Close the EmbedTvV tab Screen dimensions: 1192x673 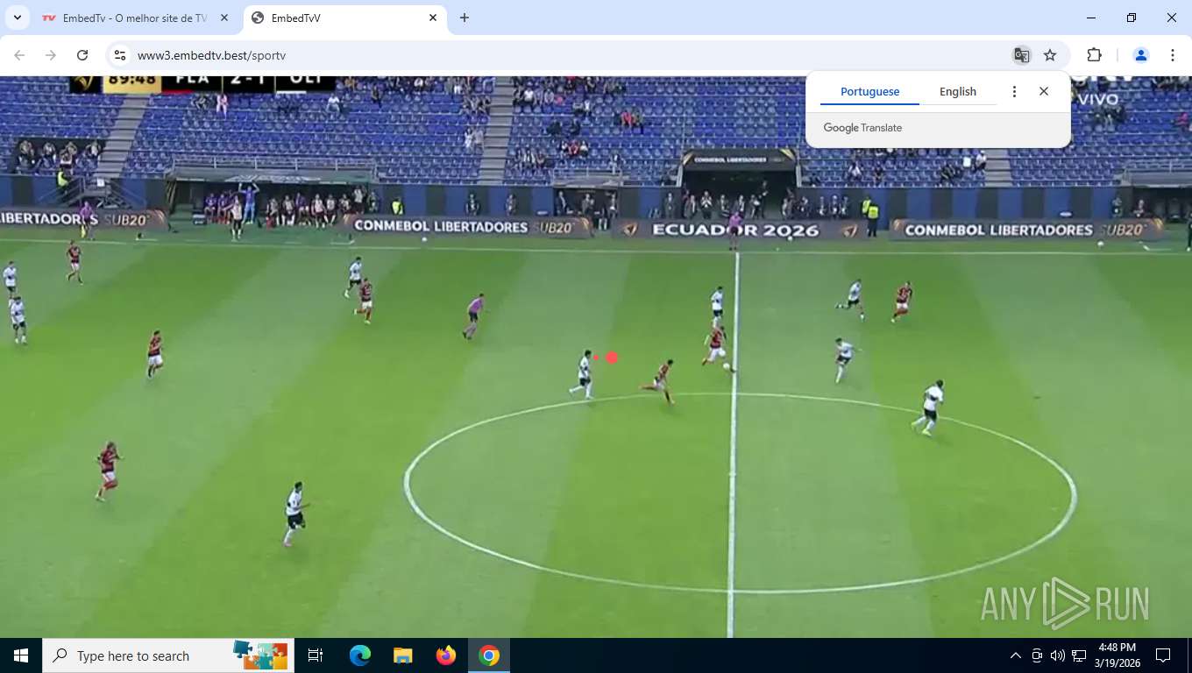point(433,18)
